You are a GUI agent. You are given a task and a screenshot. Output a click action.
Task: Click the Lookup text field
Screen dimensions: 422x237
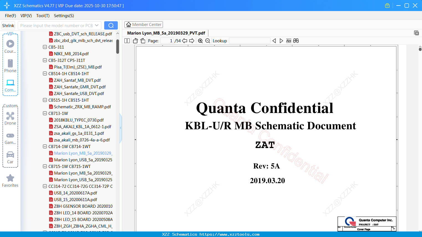click(x=250, y=41)
